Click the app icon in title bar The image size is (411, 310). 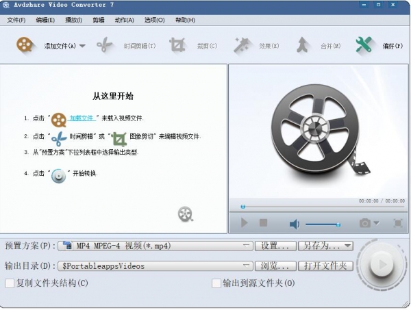(x=5, y=5)
